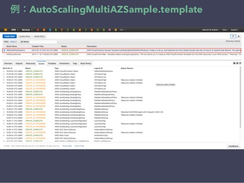244x183 pixels.
Task: Click the AWS orange cube home icon
Action: click(6, 30)
